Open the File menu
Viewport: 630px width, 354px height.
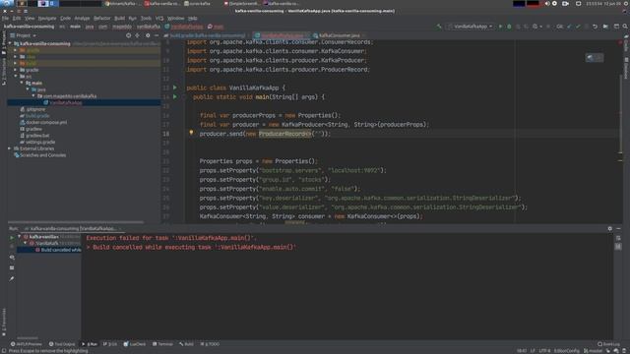(x=5, y=18)
